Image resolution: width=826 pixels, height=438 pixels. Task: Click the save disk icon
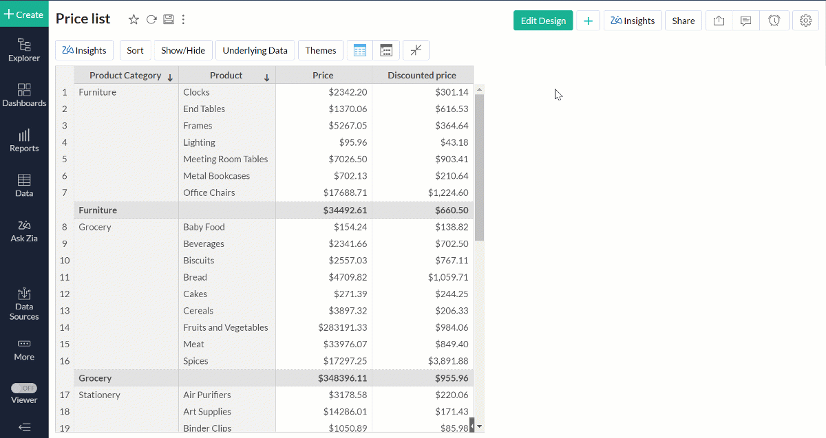tap(168, 20)
